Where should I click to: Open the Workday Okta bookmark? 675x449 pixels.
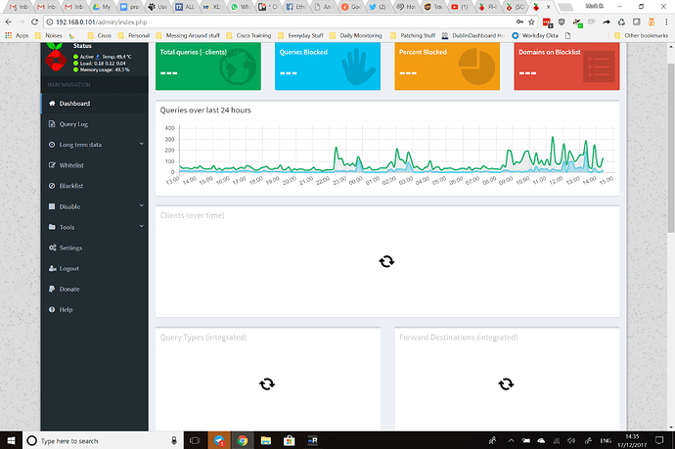[x=535, y=36]
